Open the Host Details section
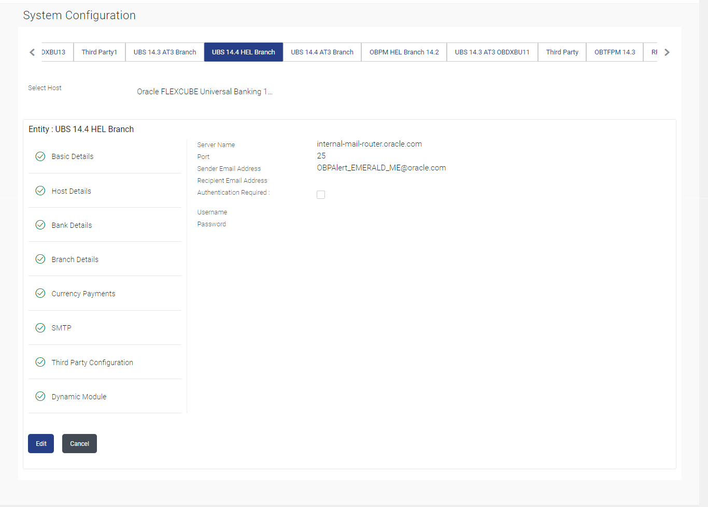Image resolution: width=708 pixels, height=507 pixels. point(105,191)
